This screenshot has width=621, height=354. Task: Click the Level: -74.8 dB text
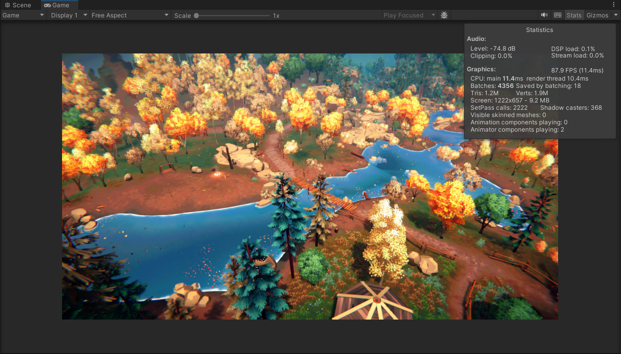pos(493,49)
